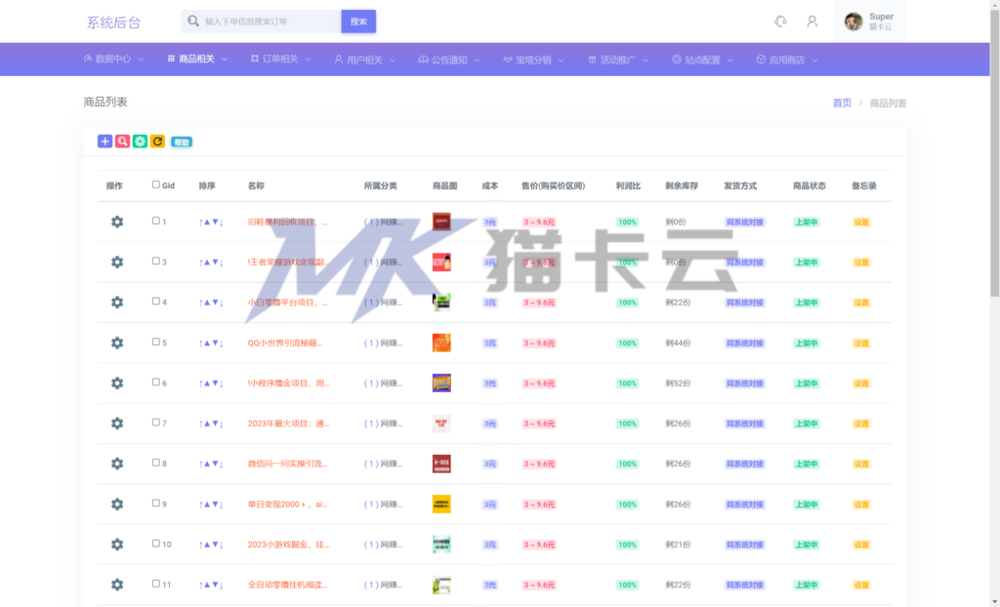
Task: Open the pink search filter icon
Action: (122, 142)
